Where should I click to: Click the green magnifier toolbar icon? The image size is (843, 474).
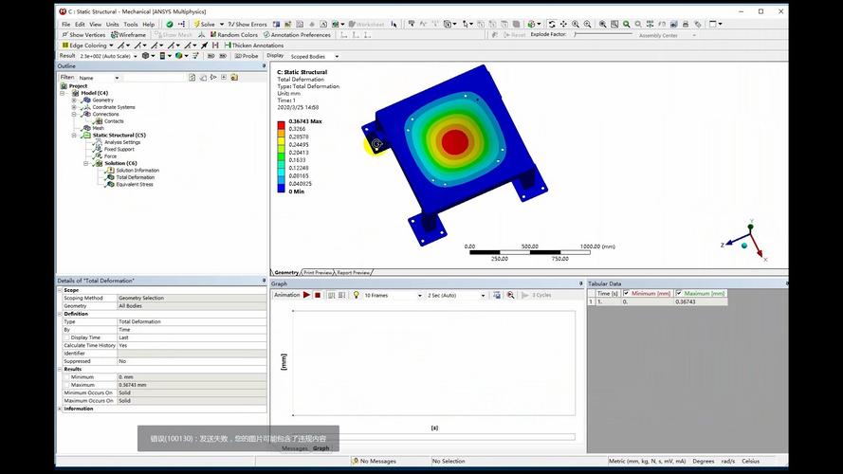pyautogui.click(x=627, y=25)
